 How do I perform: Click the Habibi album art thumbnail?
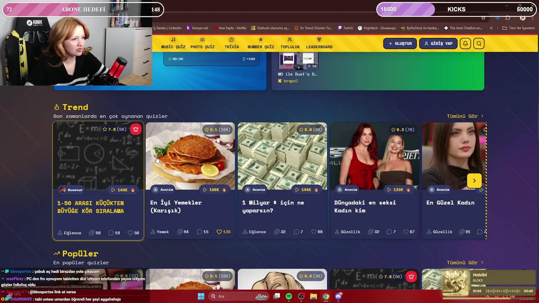click(x=456, y=283)
